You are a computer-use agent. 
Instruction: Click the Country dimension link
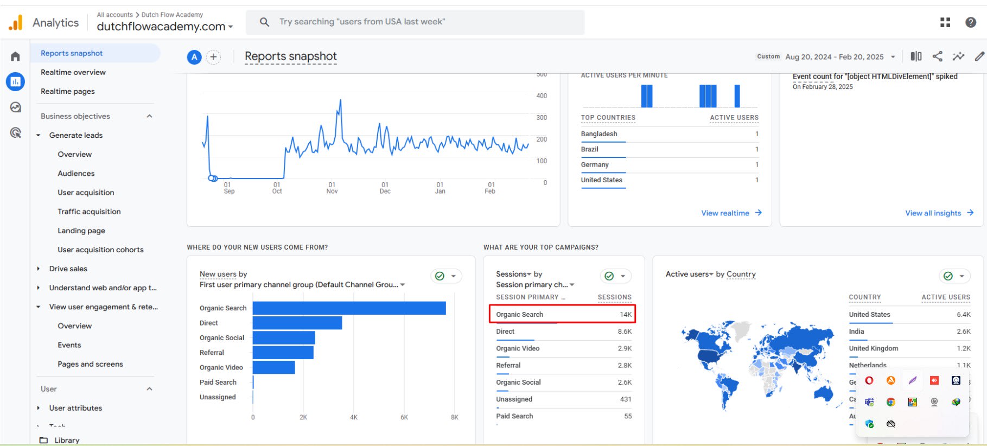[741, 274]
